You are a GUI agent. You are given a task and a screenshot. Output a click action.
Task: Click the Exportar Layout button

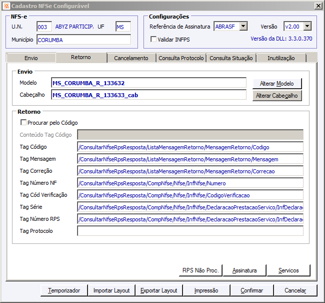(159, 290)
